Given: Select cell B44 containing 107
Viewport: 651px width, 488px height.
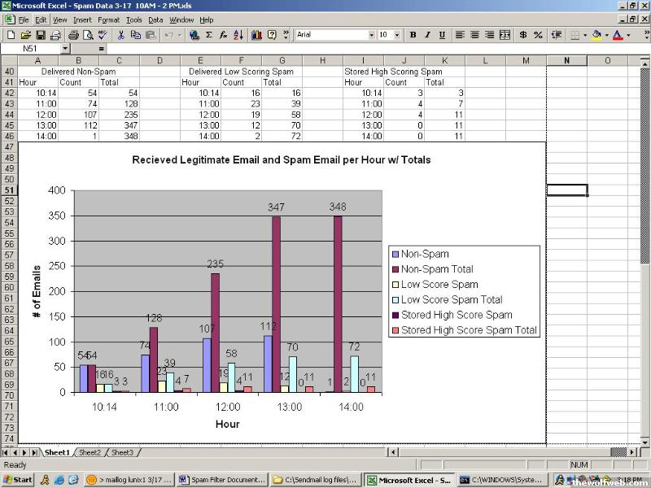Looking at the screenshot, I should tap(78, 115).
